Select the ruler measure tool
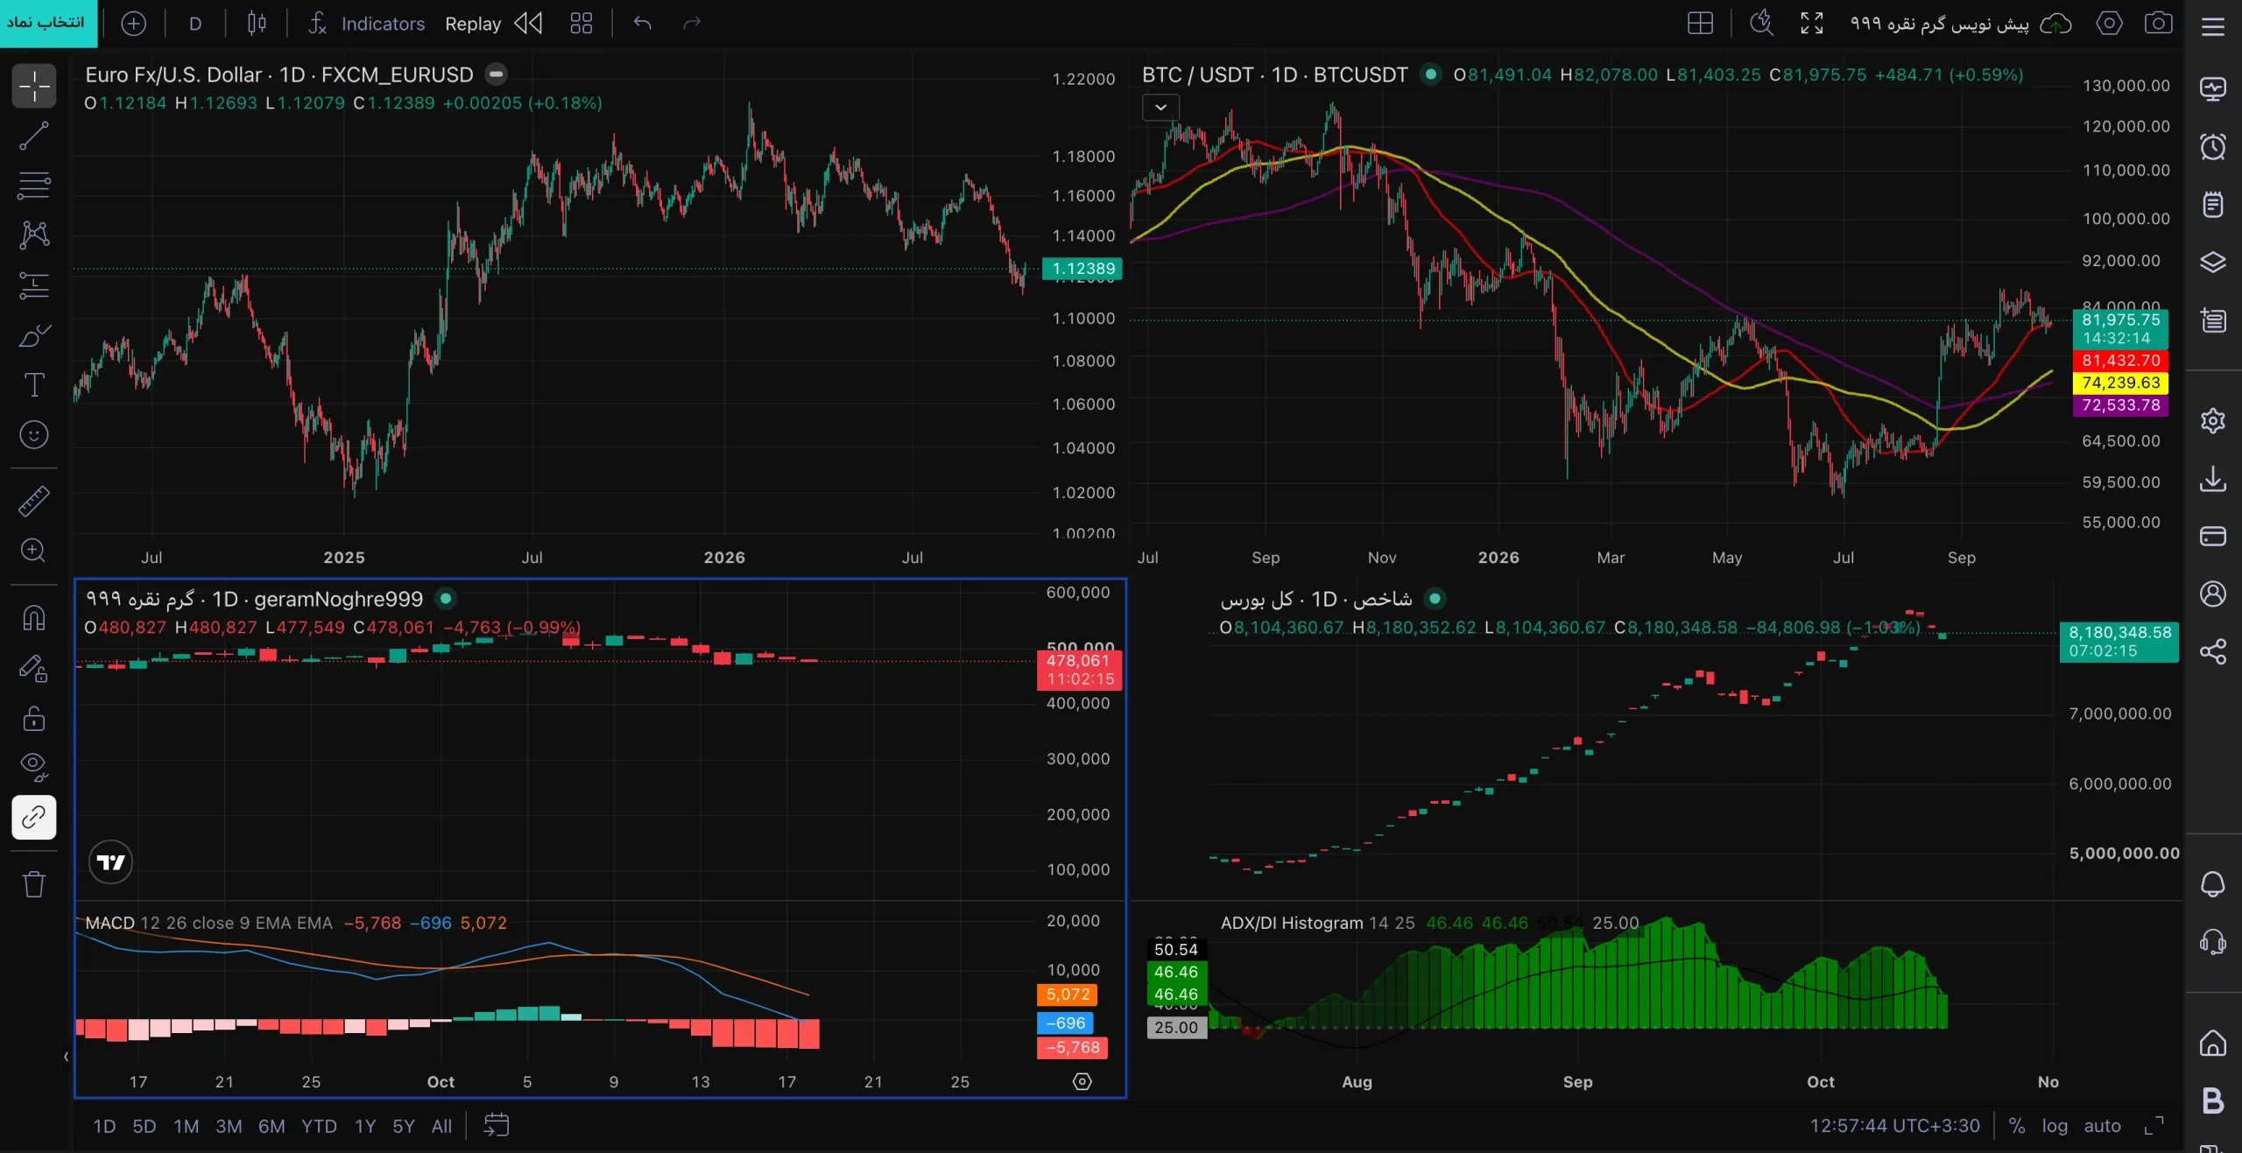 [x=34, y=501]
